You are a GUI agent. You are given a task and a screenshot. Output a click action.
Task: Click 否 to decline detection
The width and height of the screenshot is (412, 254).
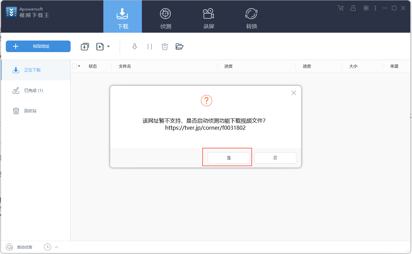(x=275, y=158)
